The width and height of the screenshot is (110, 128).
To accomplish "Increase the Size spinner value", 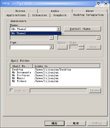I will coord(81,46).
